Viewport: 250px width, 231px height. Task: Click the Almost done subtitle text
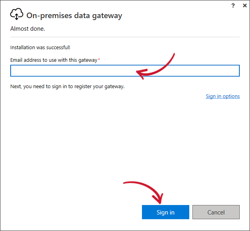[x=28, y=29]
